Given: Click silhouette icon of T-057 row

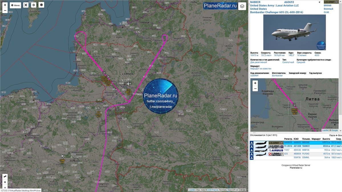Looking at the screenshot, I should coord(260,150).
